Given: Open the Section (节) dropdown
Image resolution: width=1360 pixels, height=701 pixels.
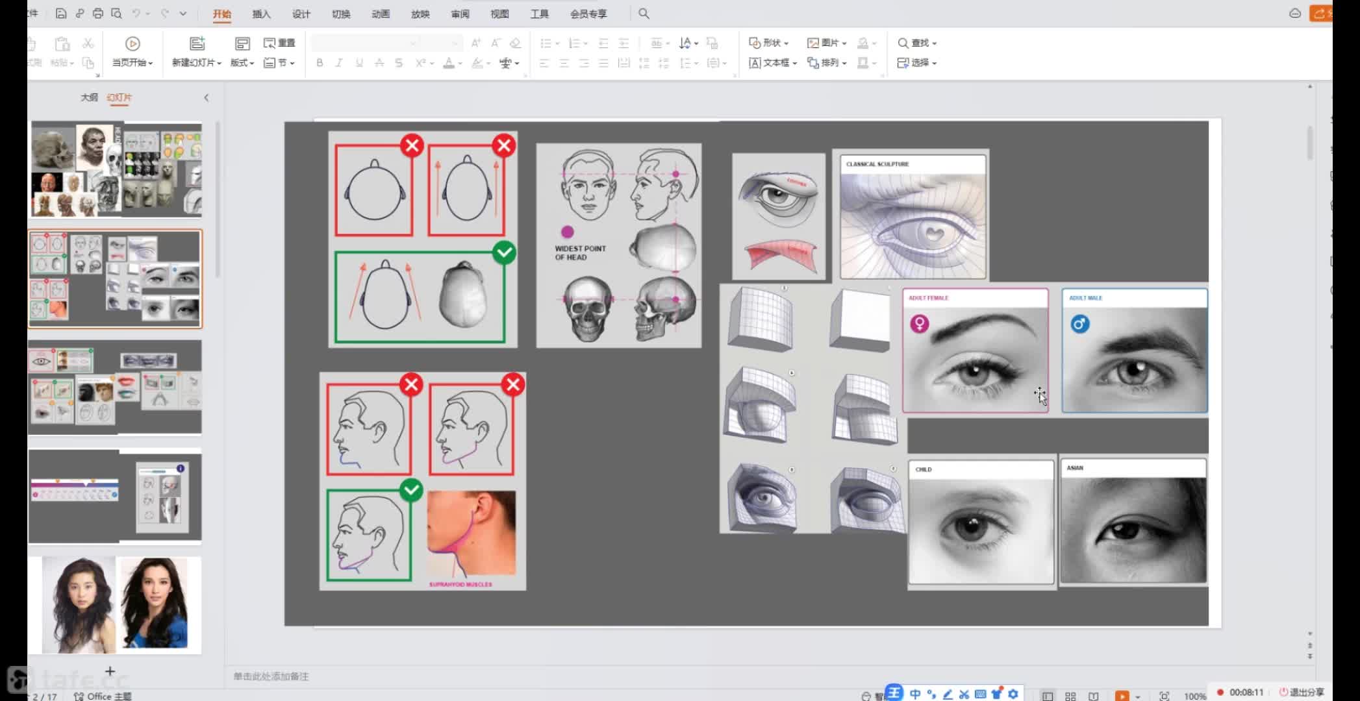Looking at the screenshot, I should (x=279, y=63).
